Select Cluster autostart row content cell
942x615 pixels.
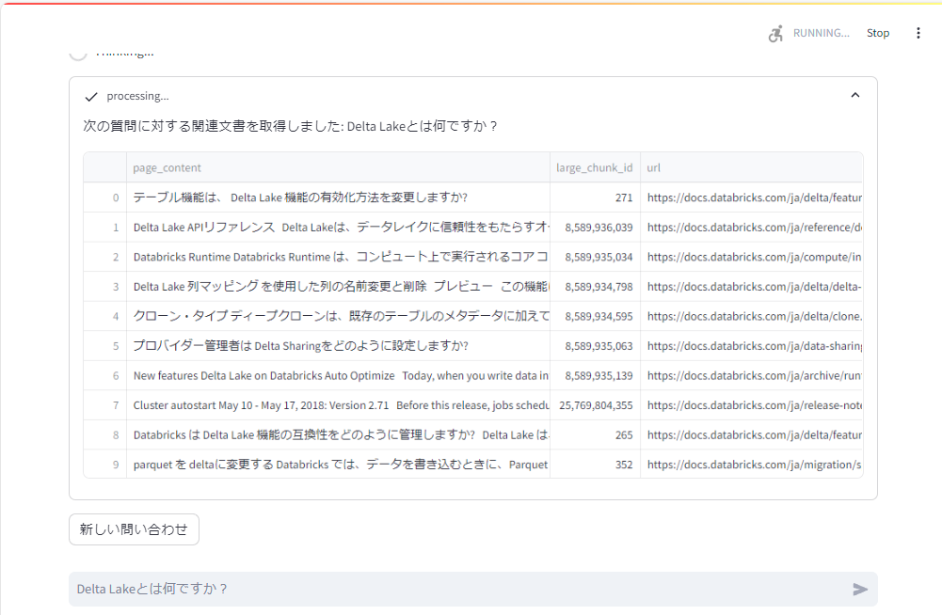point(338,405)
